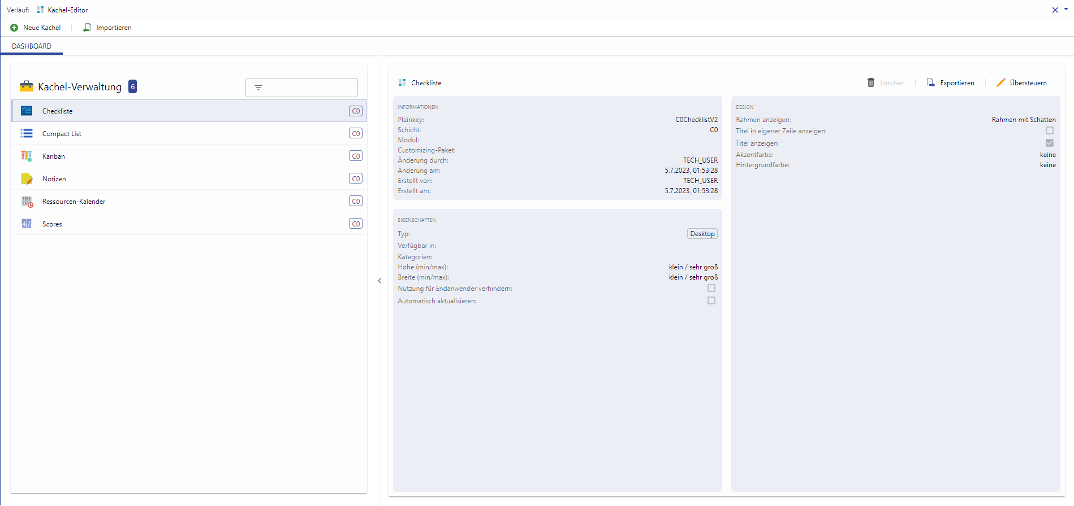Click the Notizen sticky note icon
1074x506 pixels.
27,178
